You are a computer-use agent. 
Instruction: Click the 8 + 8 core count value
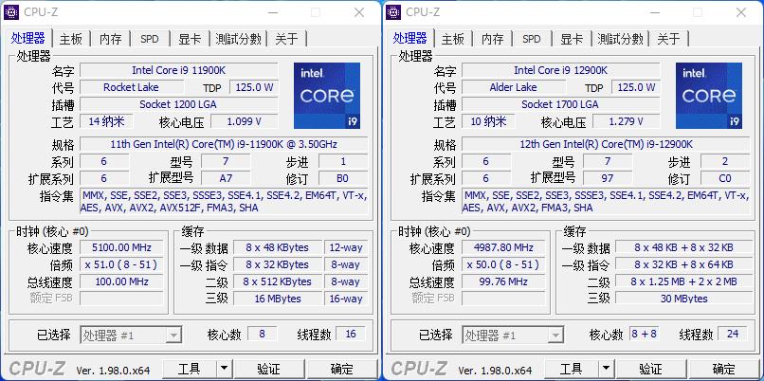click(x=645, y=334)
